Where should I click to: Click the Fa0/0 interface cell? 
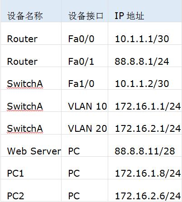click(85, 34)
